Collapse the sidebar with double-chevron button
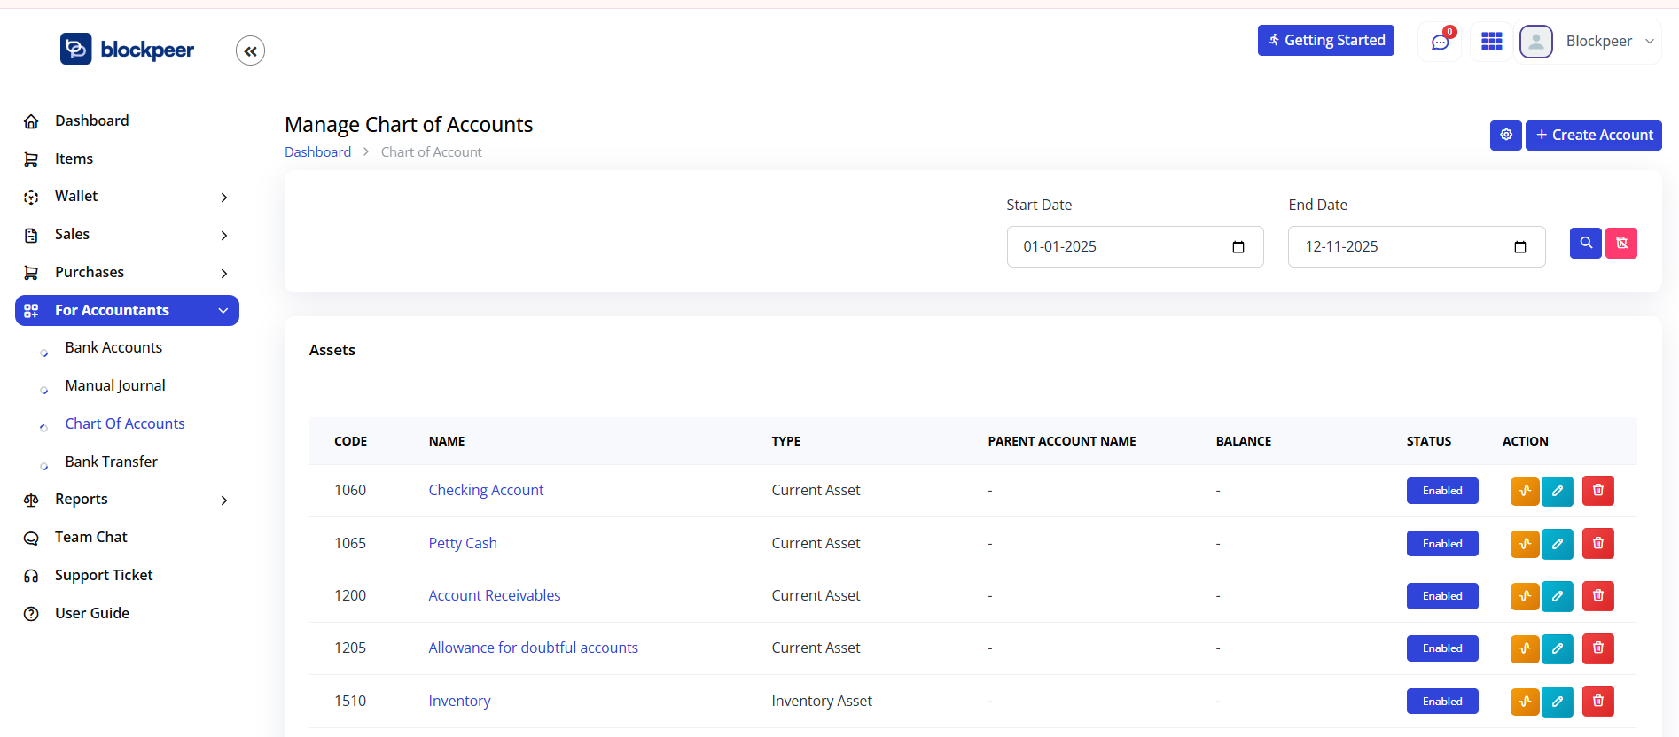This screenshot has width=1679, height=737. tap(250, 51)
